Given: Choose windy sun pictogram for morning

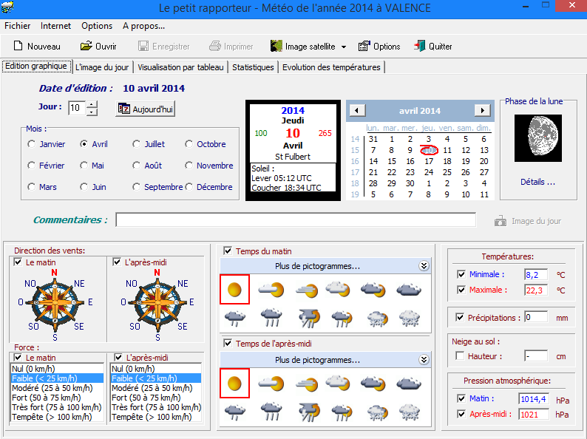Looking at the screenshot, I should (x=307, y=289).
